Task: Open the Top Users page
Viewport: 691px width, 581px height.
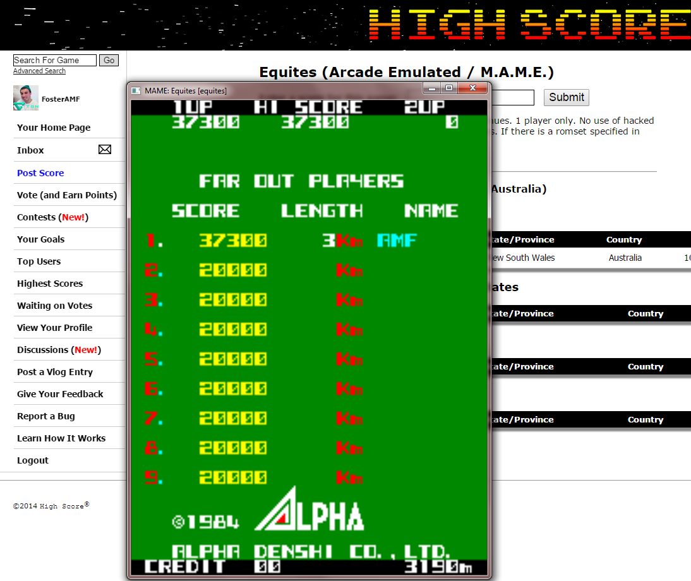Action: pos(39,261)
